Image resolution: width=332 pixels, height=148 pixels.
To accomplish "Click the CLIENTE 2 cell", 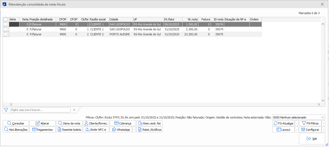I will (x=99, y=34).
